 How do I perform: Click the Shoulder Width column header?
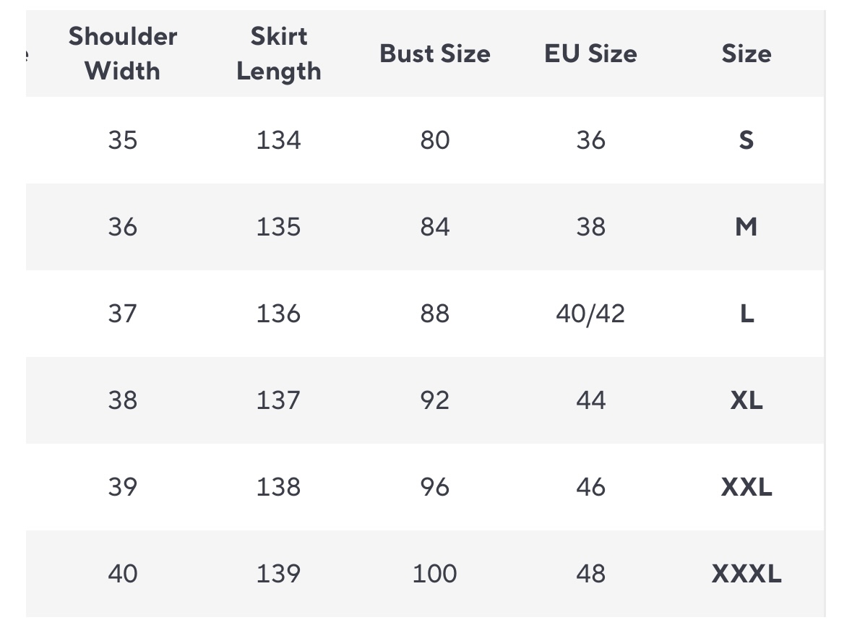tap(122, 53)
